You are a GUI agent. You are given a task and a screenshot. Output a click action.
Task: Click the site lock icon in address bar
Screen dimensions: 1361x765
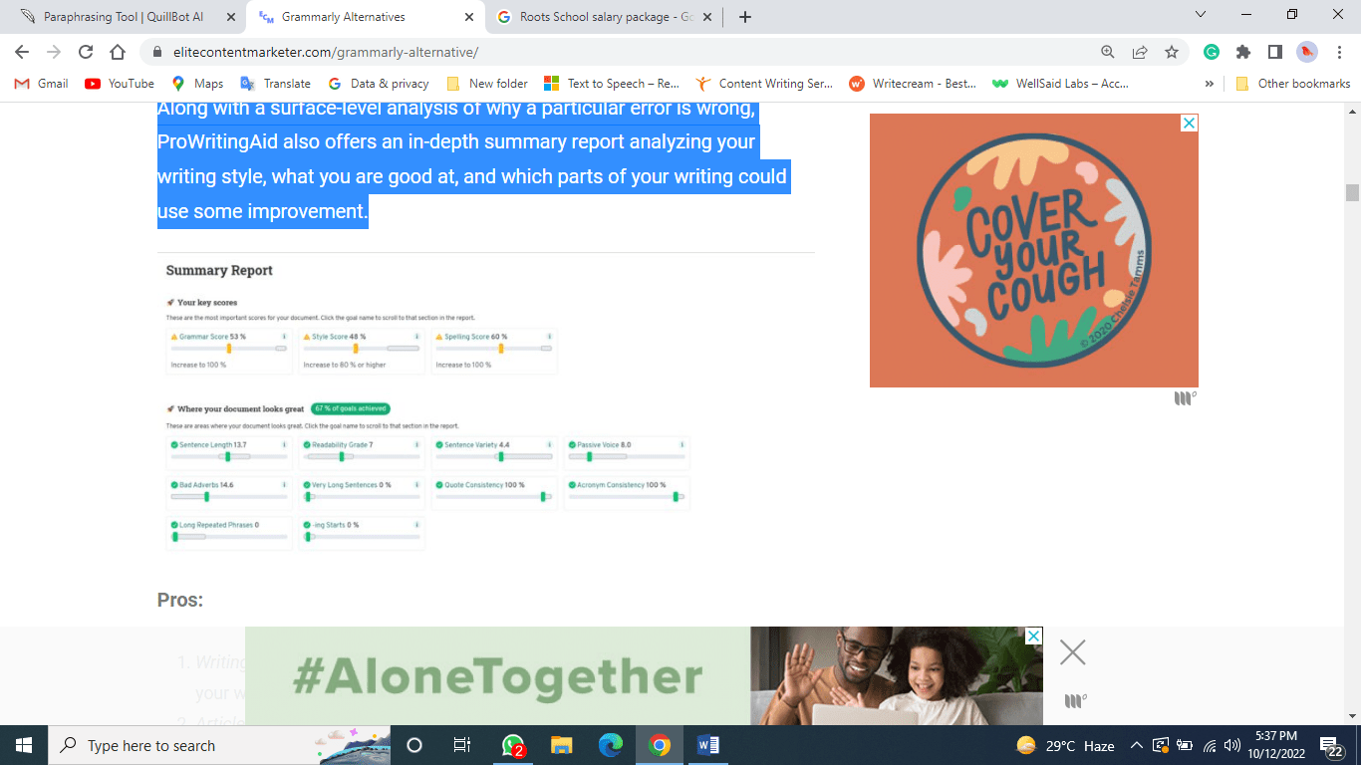point(156,52)
